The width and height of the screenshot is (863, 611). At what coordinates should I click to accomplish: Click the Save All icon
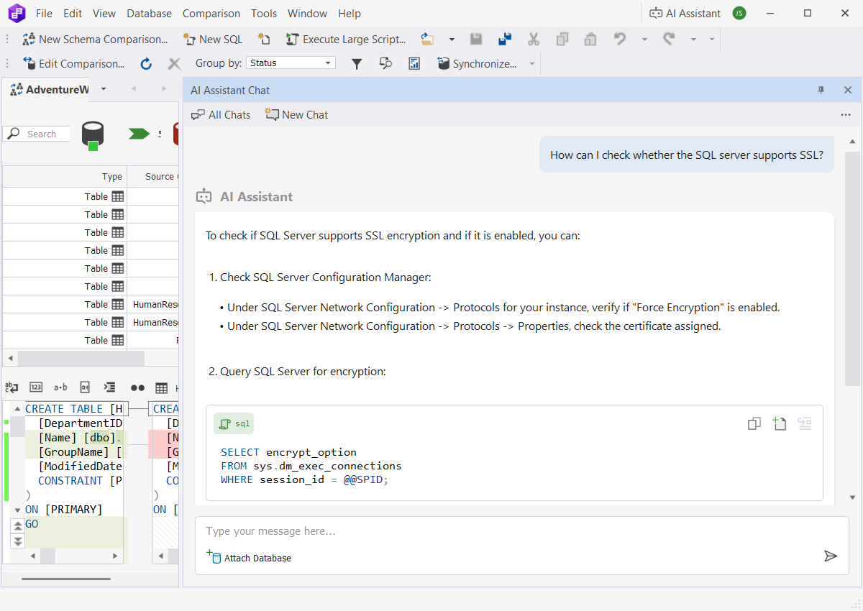[x=504, y=40]
